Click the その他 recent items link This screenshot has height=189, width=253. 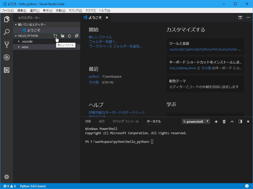(94, 82)
